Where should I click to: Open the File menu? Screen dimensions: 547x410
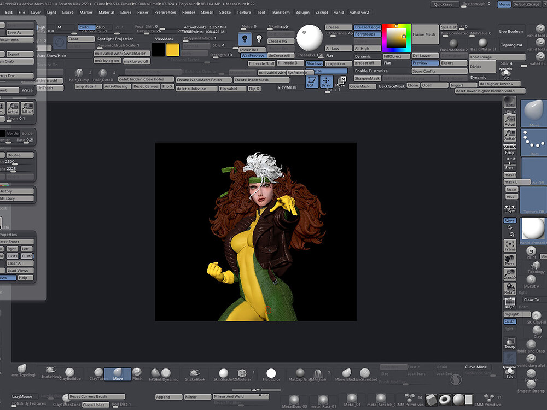click(x=22, y=12)
